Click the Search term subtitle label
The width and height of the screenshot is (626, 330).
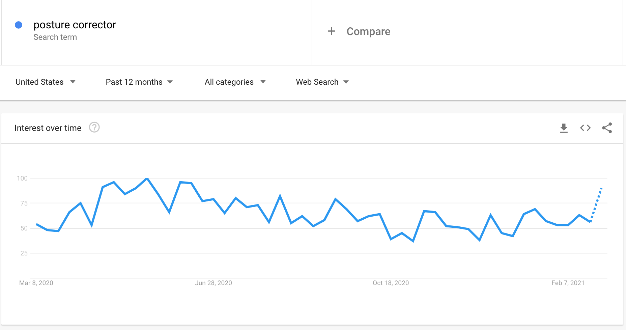point(55,37)
